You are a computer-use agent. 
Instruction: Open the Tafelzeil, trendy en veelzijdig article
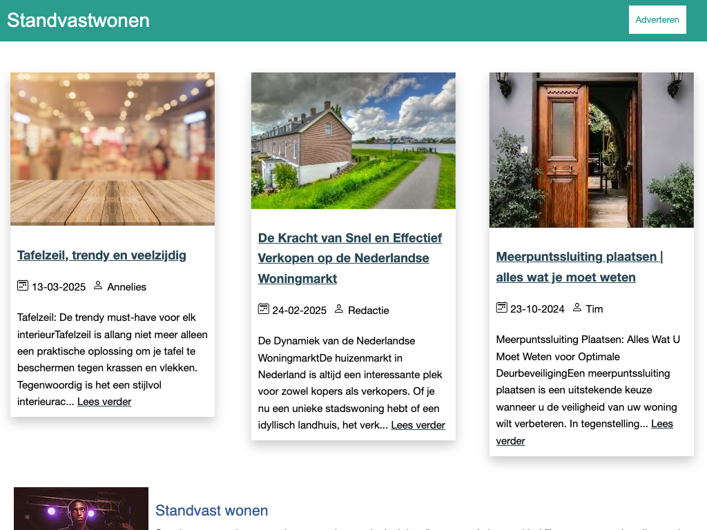pos(101,255)
